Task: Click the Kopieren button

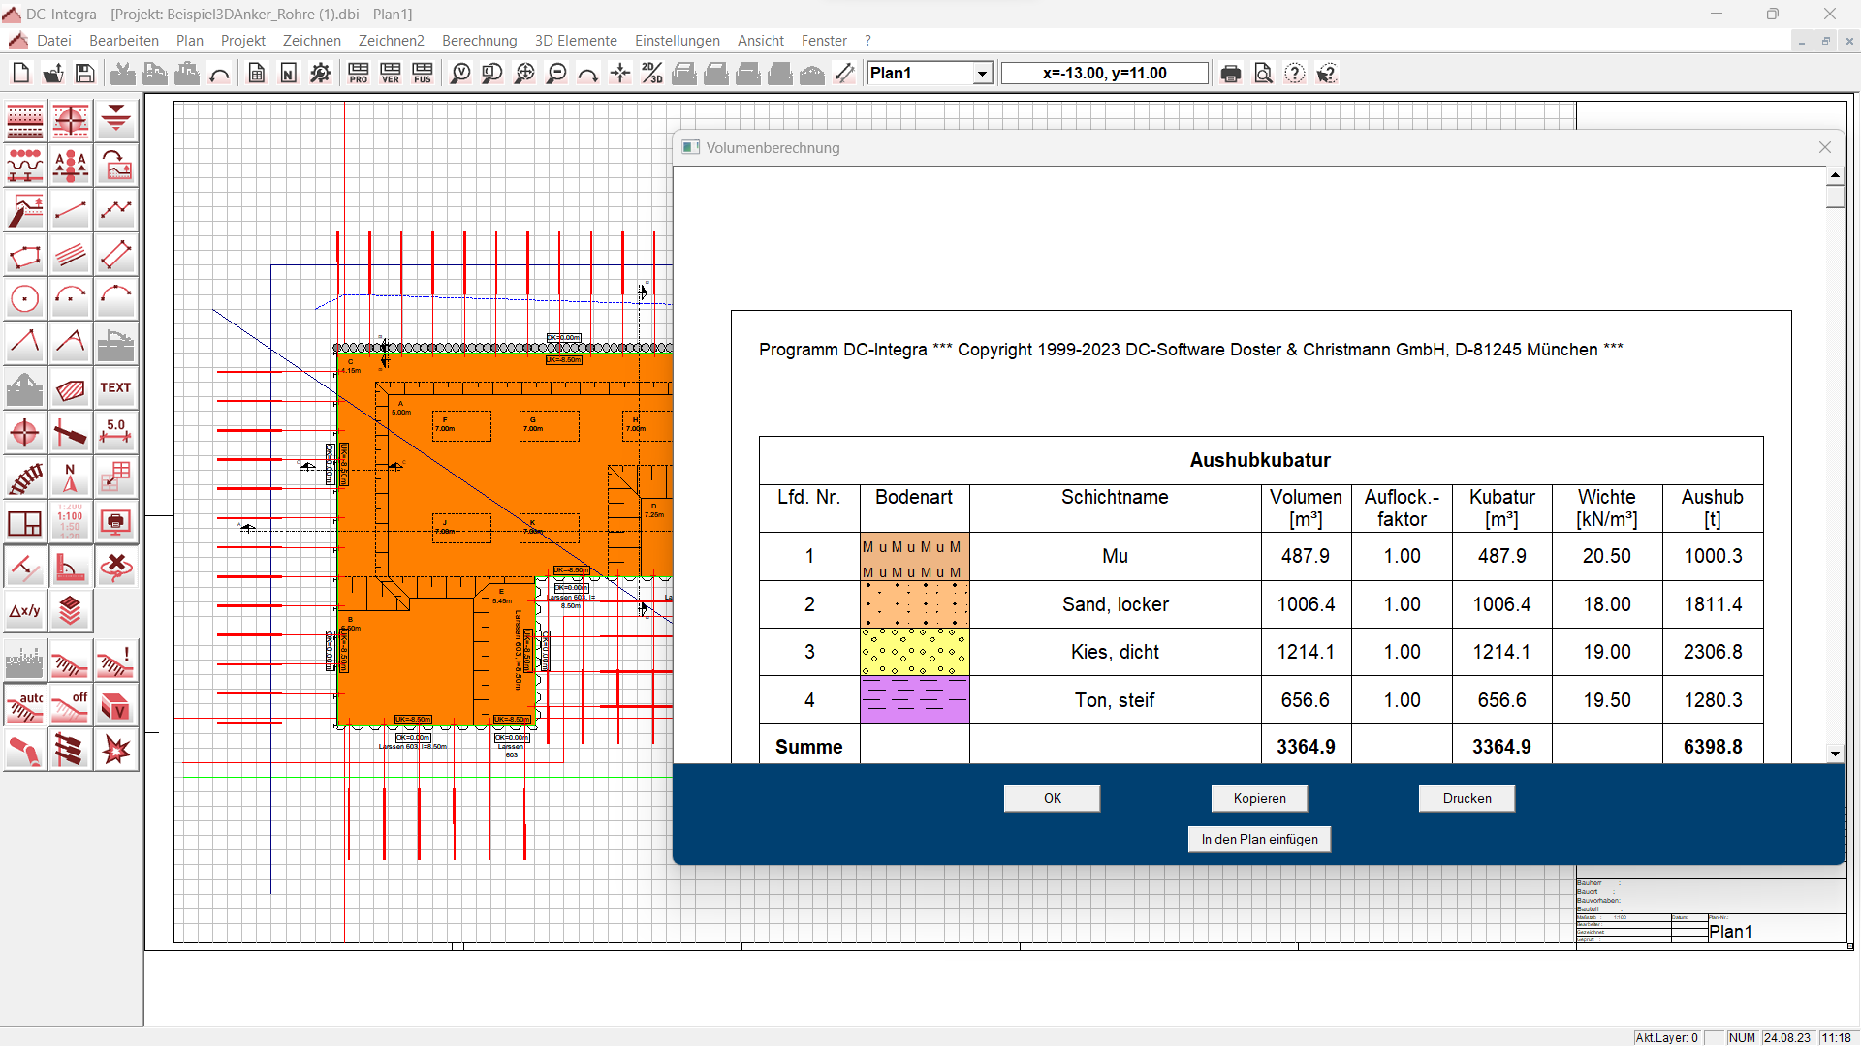Action: 1259,798
